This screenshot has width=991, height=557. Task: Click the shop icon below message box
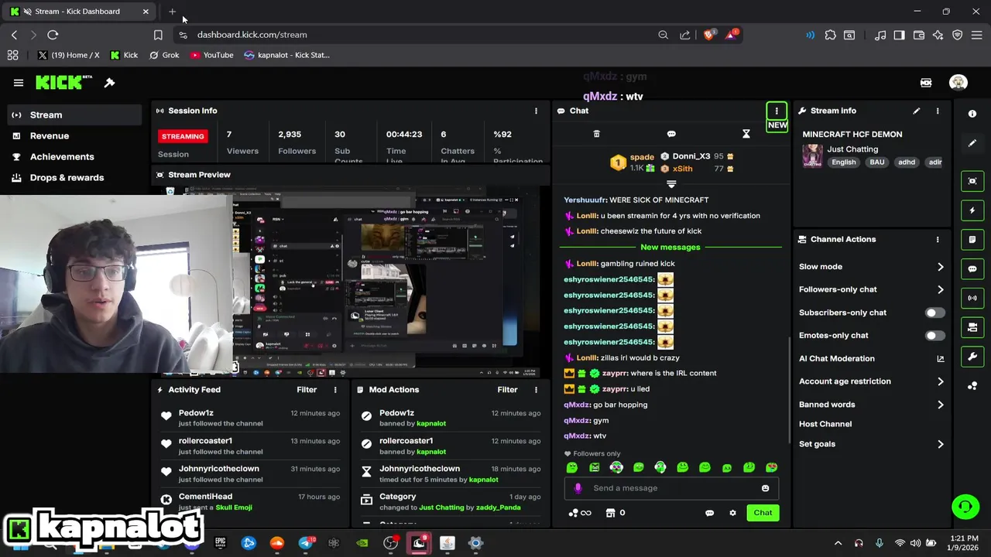[x=610, y=513]
